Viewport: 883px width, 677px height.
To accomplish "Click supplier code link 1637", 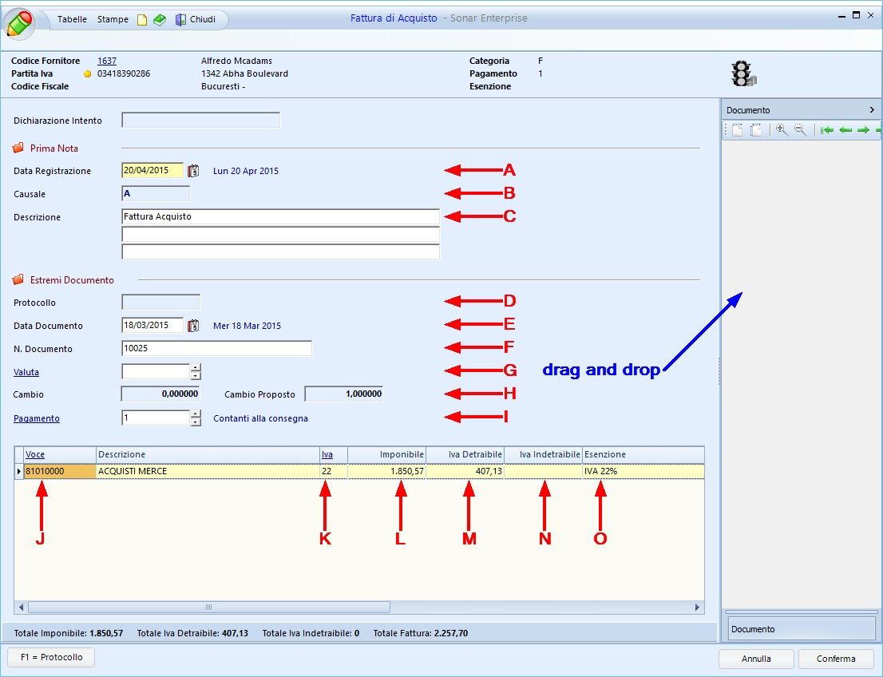I will tap(107, 61).
